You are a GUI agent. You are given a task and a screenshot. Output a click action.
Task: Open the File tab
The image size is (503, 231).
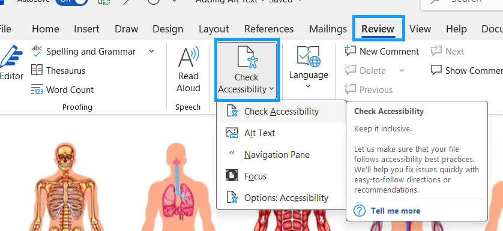pos(5,29)
